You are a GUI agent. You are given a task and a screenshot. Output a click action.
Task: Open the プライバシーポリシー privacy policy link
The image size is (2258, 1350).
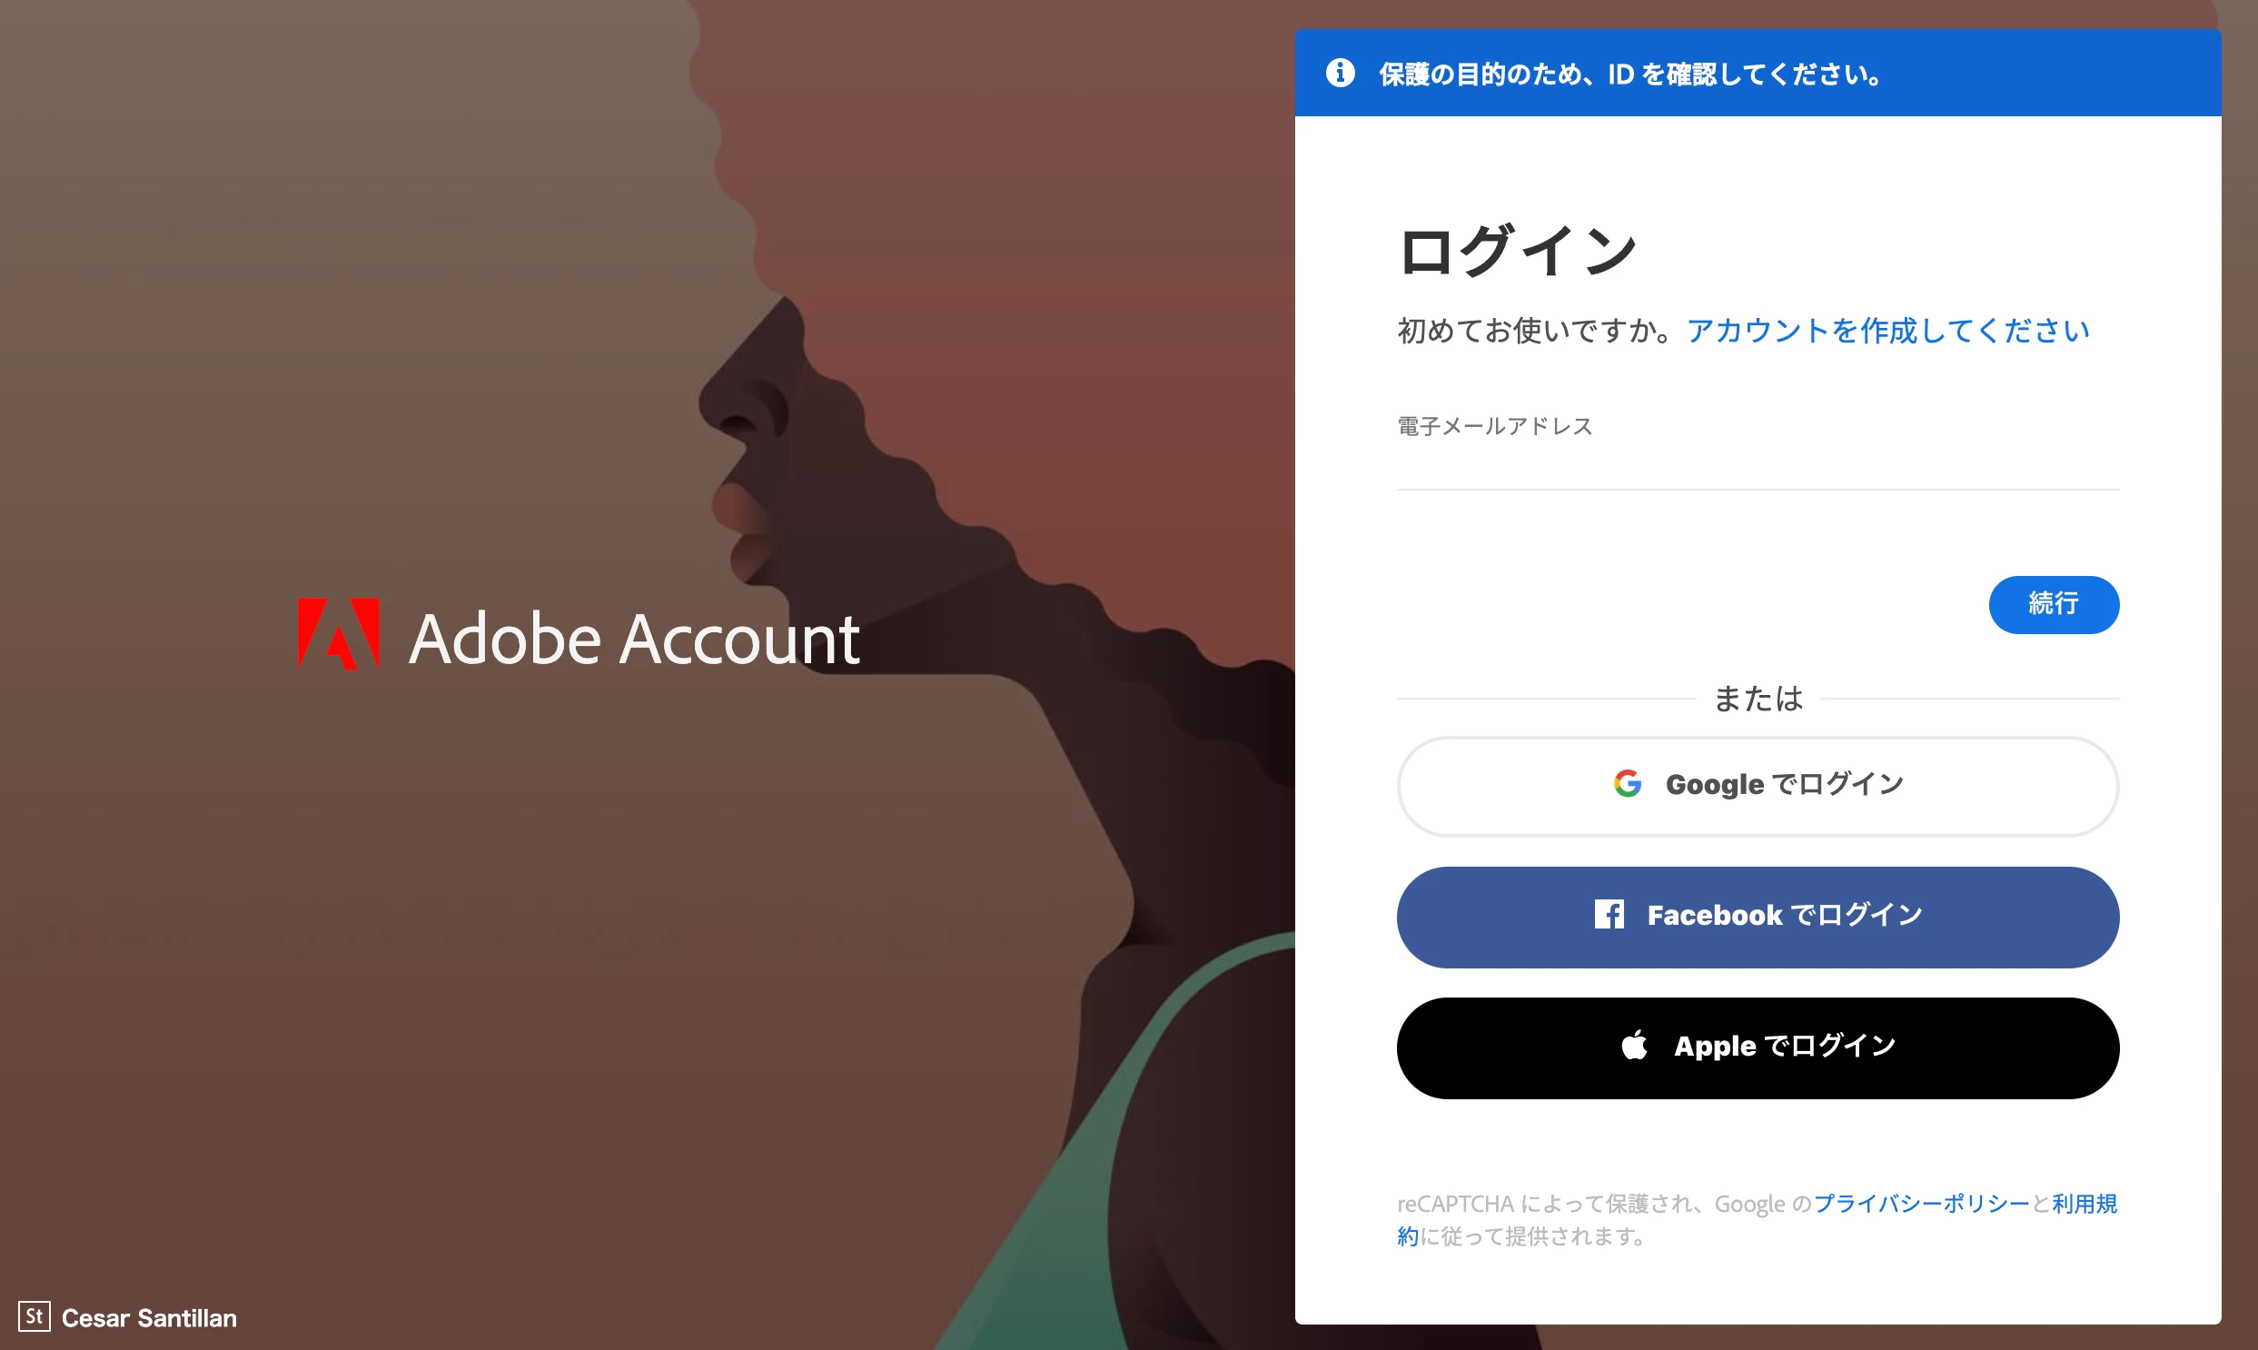[x=1922, y=1204]
